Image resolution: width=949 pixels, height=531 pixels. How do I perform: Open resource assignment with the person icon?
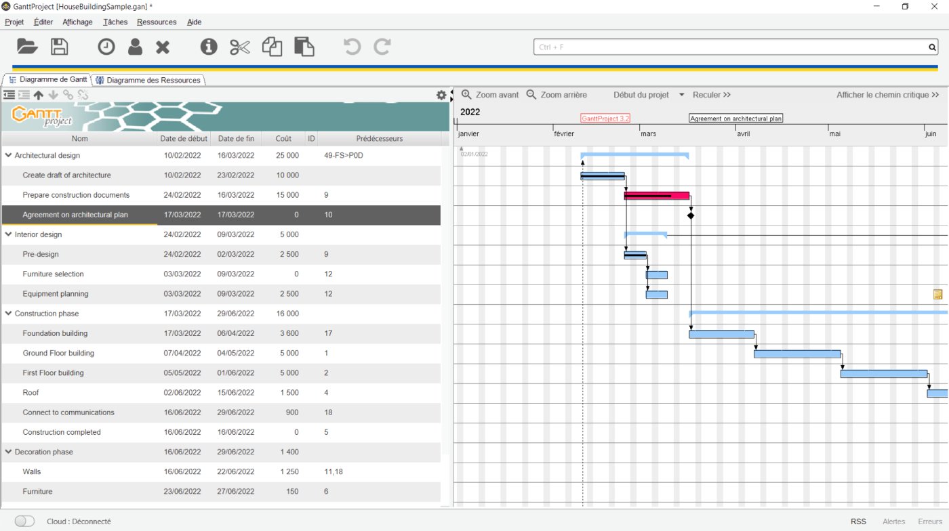(x=135, y=46)
